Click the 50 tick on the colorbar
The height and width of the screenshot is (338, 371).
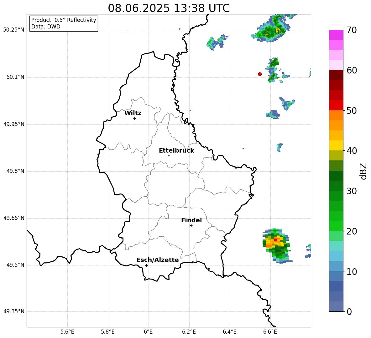point(352,111)
